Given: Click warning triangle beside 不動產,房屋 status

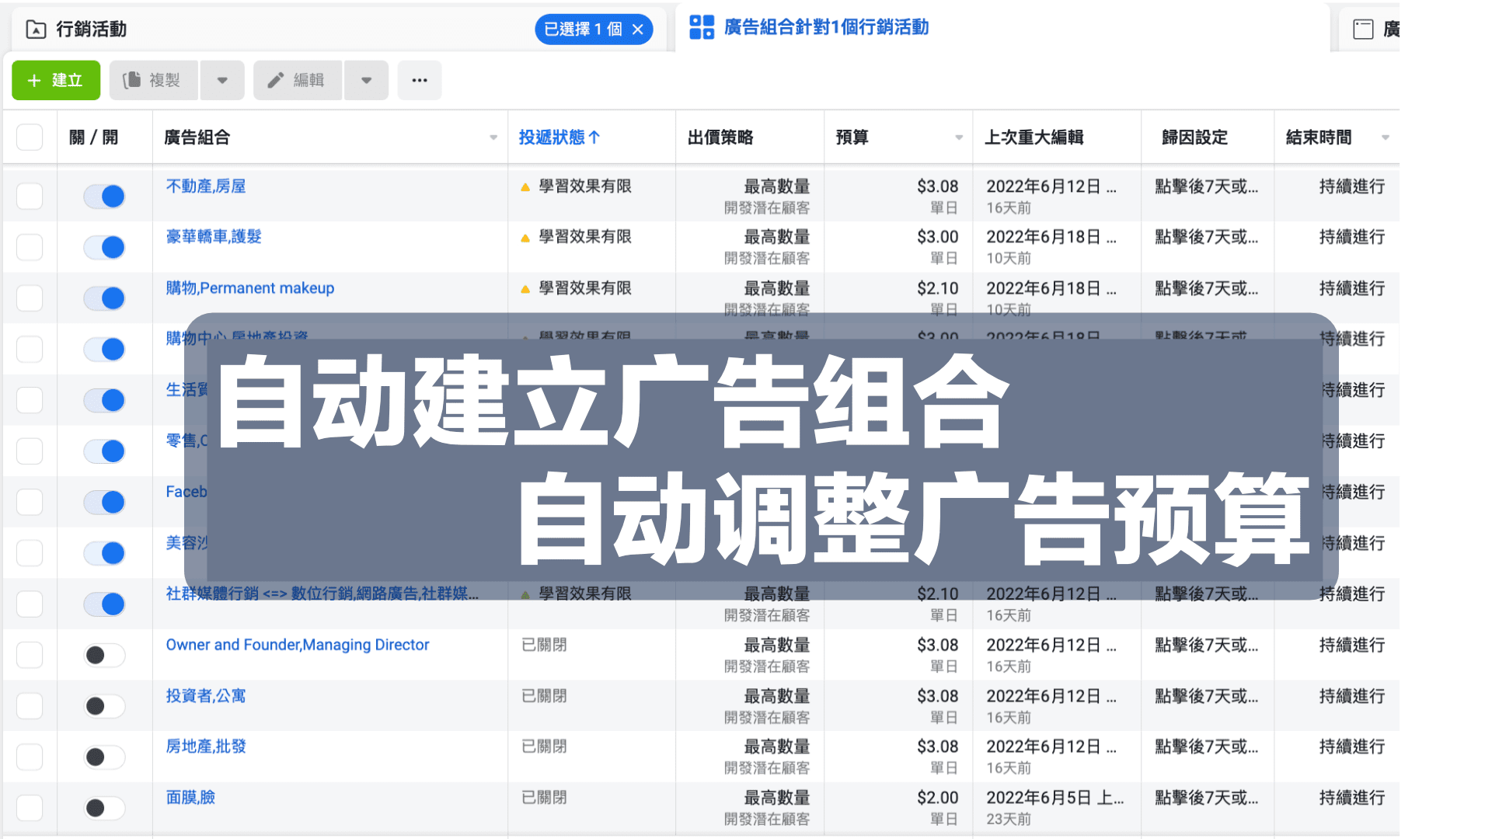Looking at the screenshot, I should [525, 187].
